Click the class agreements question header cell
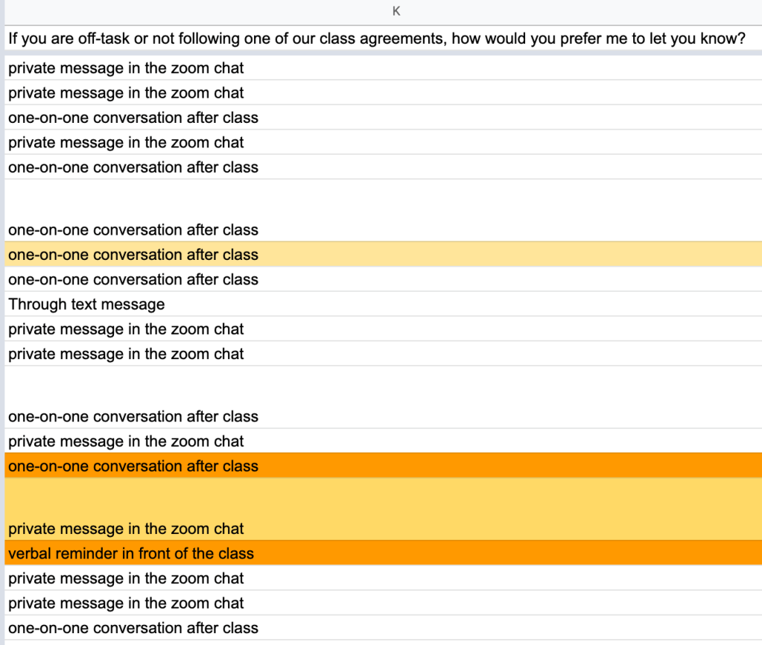Image resolution: width=762 pixels, height=645 pixels. [x=377, y=39]
